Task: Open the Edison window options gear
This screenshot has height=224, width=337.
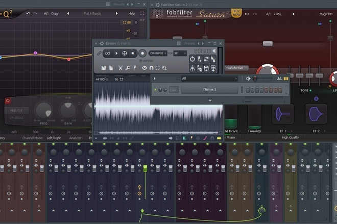Action: pyautogui.click(x=102, y=43)
